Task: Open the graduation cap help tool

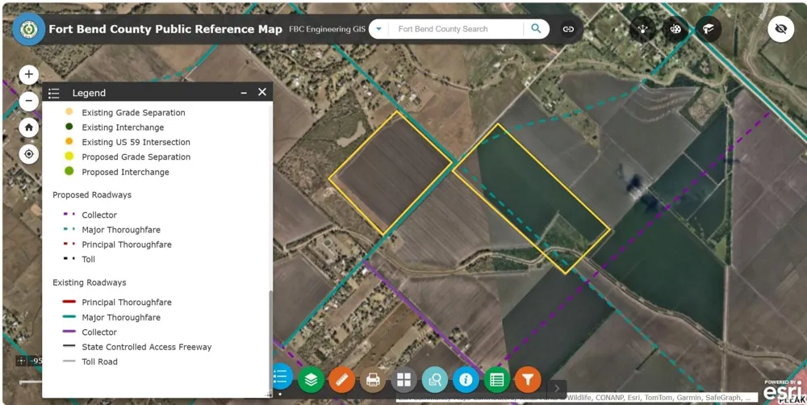Action: click(x=709, y=29)
